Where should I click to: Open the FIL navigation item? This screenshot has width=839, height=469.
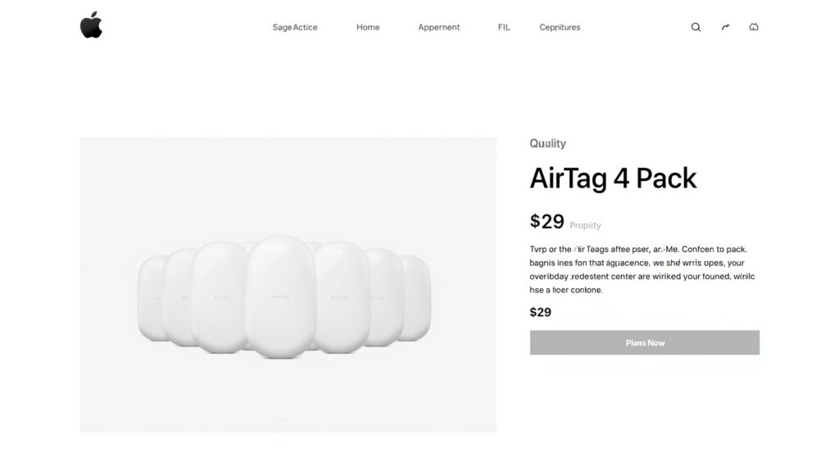pos(504,27)
